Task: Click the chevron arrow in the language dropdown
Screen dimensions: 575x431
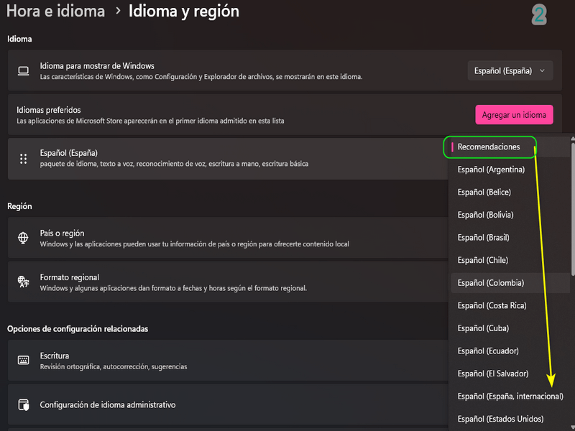Action: 542,70
